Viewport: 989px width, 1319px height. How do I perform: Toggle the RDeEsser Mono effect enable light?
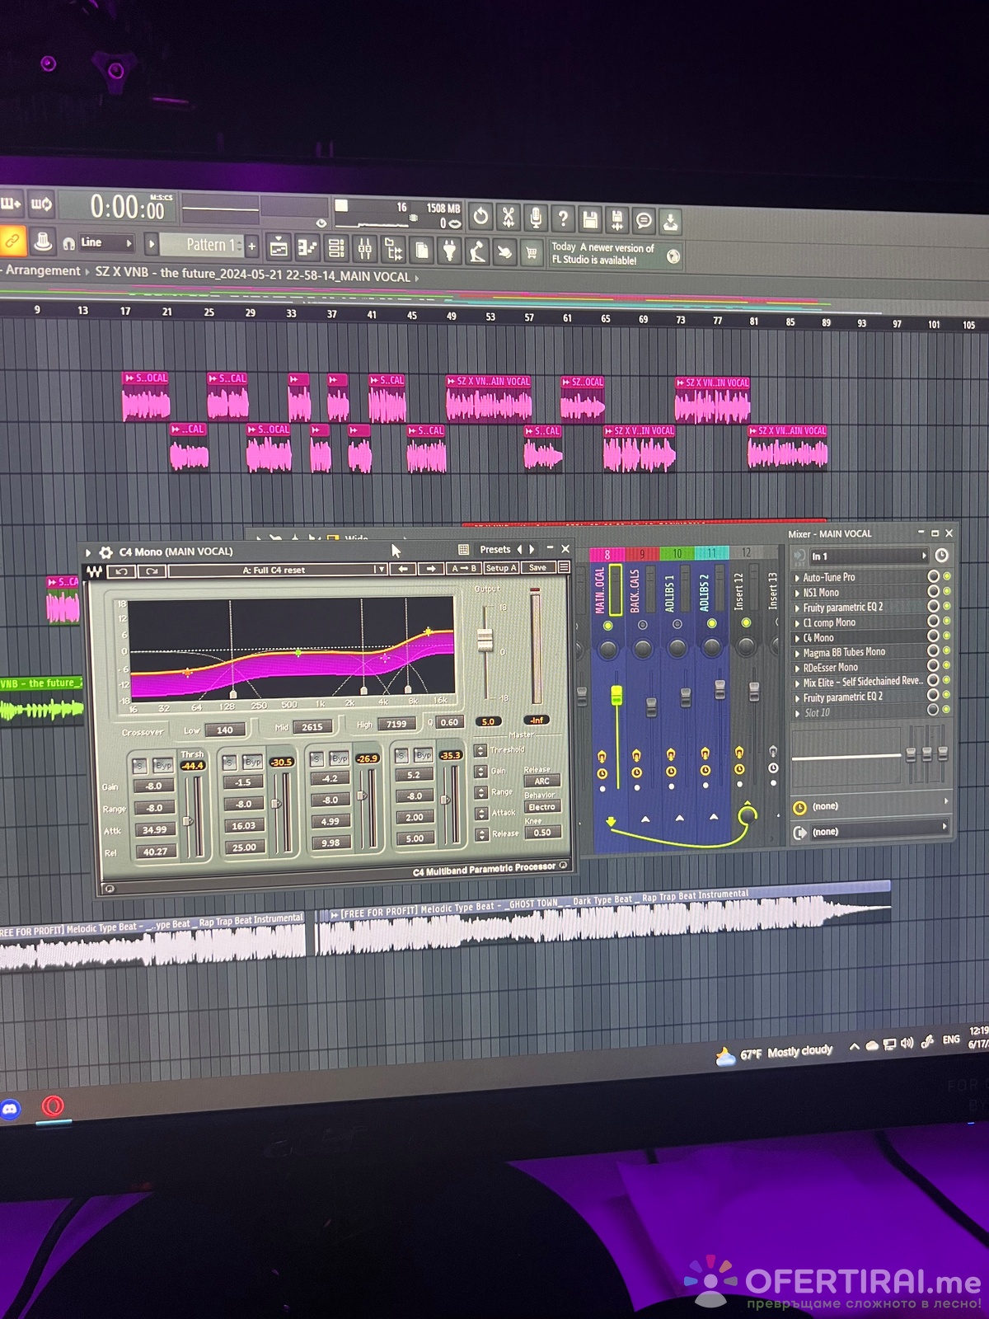click(946, 665)
